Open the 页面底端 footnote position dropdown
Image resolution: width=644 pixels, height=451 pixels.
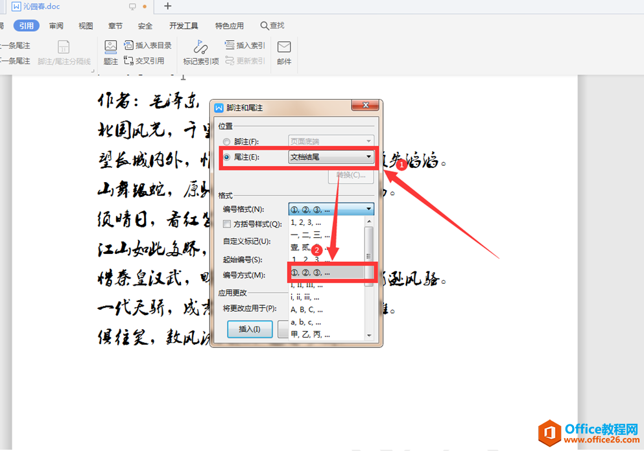(x=331, y=141)
